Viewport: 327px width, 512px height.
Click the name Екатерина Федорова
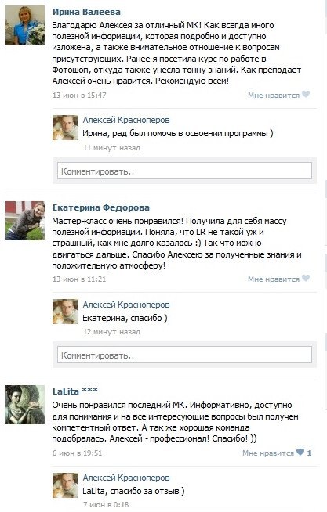pos(101,207)
